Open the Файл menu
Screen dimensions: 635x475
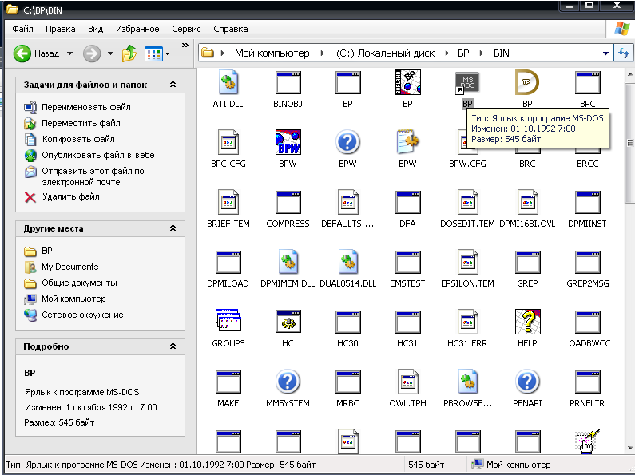[22, 29]
